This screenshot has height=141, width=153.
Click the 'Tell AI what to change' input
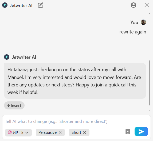pyautogui.click(x=76, y=121)
